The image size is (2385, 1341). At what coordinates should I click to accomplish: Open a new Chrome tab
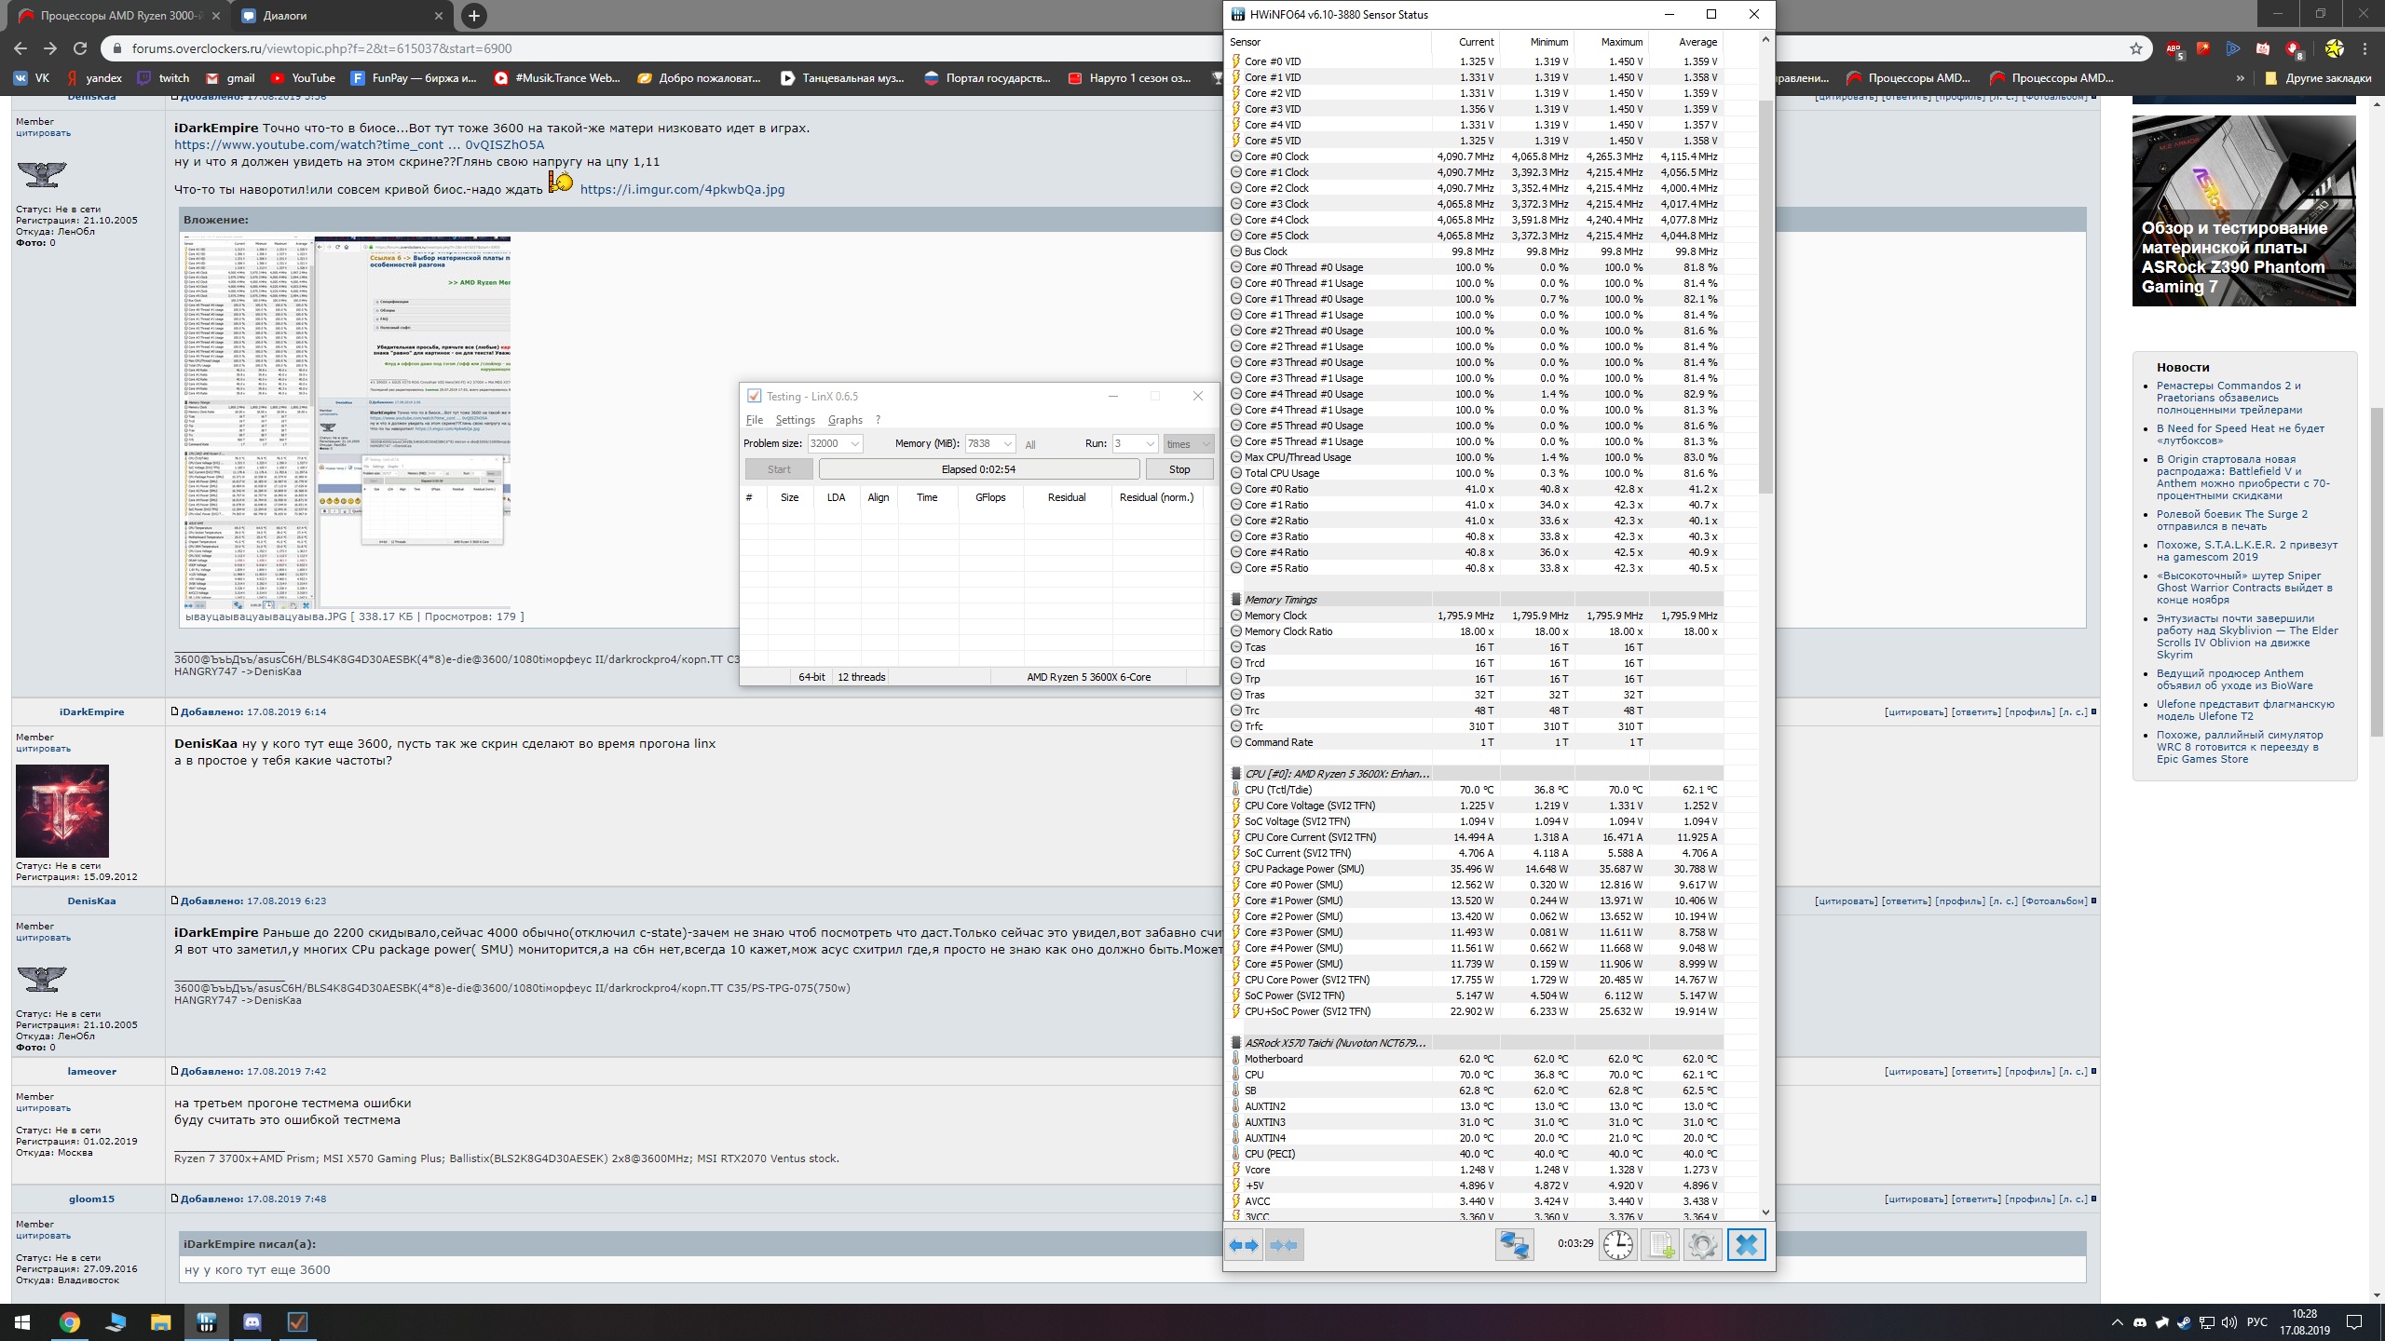point(473,16)
